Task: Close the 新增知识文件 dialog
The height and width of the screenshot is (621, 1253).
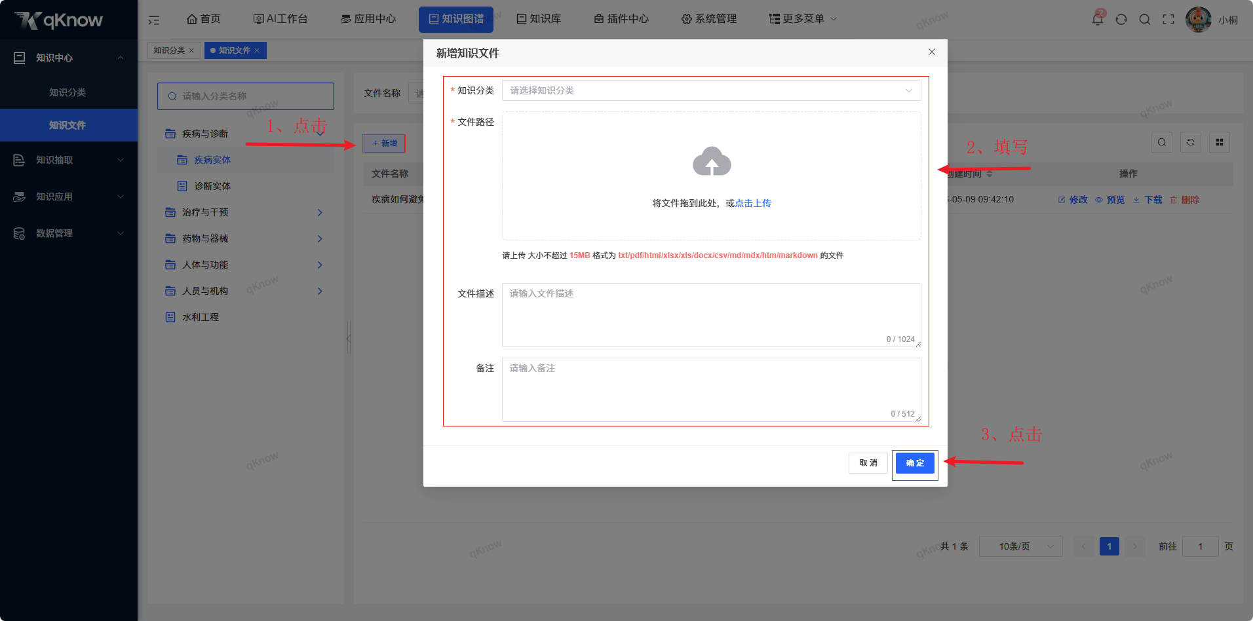Action: (x=932, y=52)
